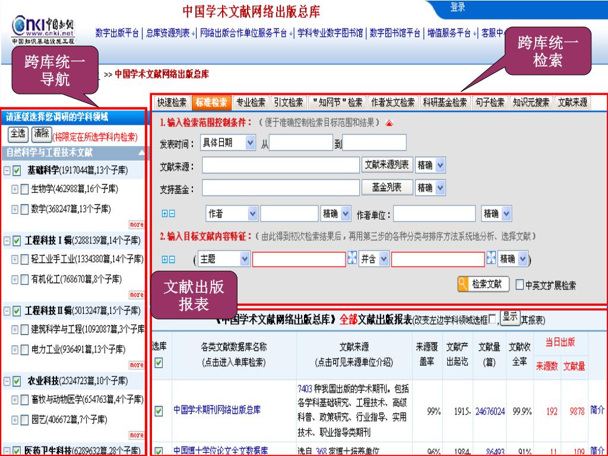This screenshot has width=608, height=456.
Task: Open the 中国学术期刊网络出版总库 database link
Action: click(217, 410)
